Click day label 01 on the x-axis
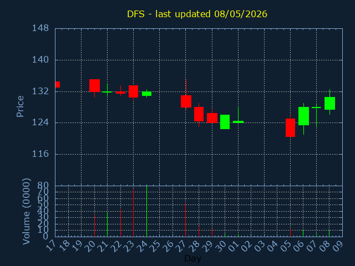355x266 pixels. [x=235, y=246]
